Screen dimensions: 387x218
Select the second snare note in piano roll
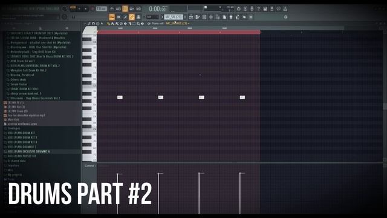point(161,97)
